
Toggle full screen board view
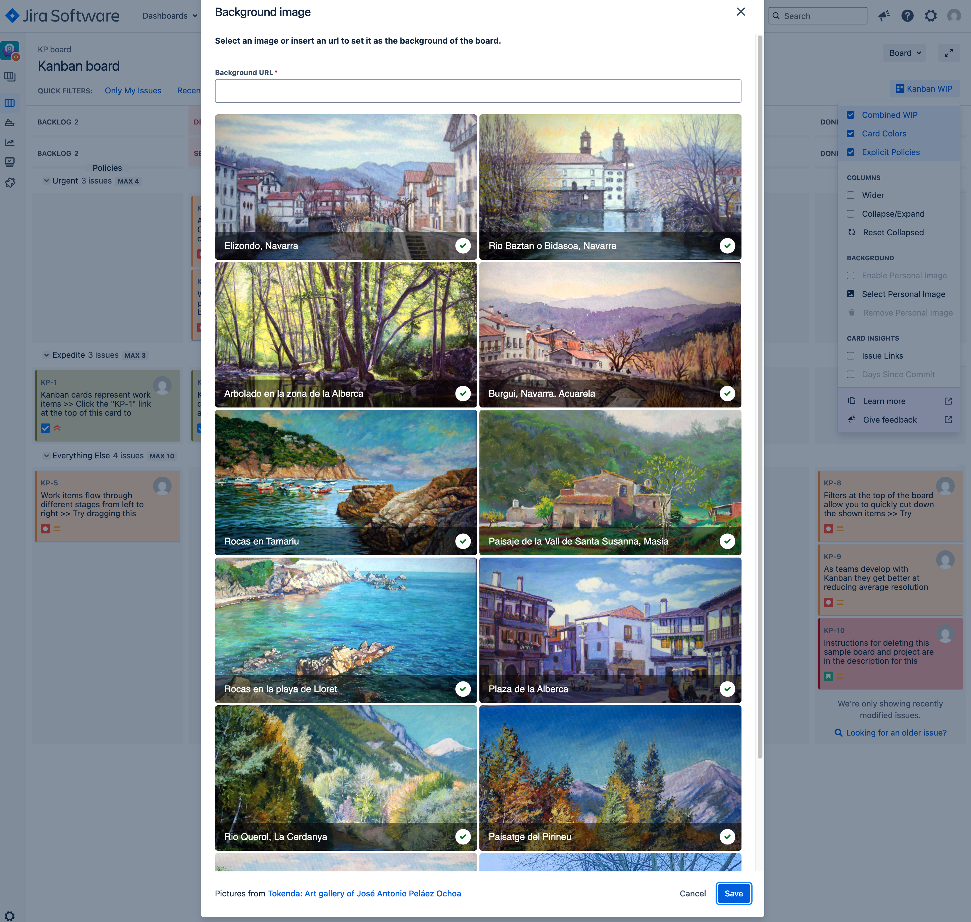(x=948, y=53)
